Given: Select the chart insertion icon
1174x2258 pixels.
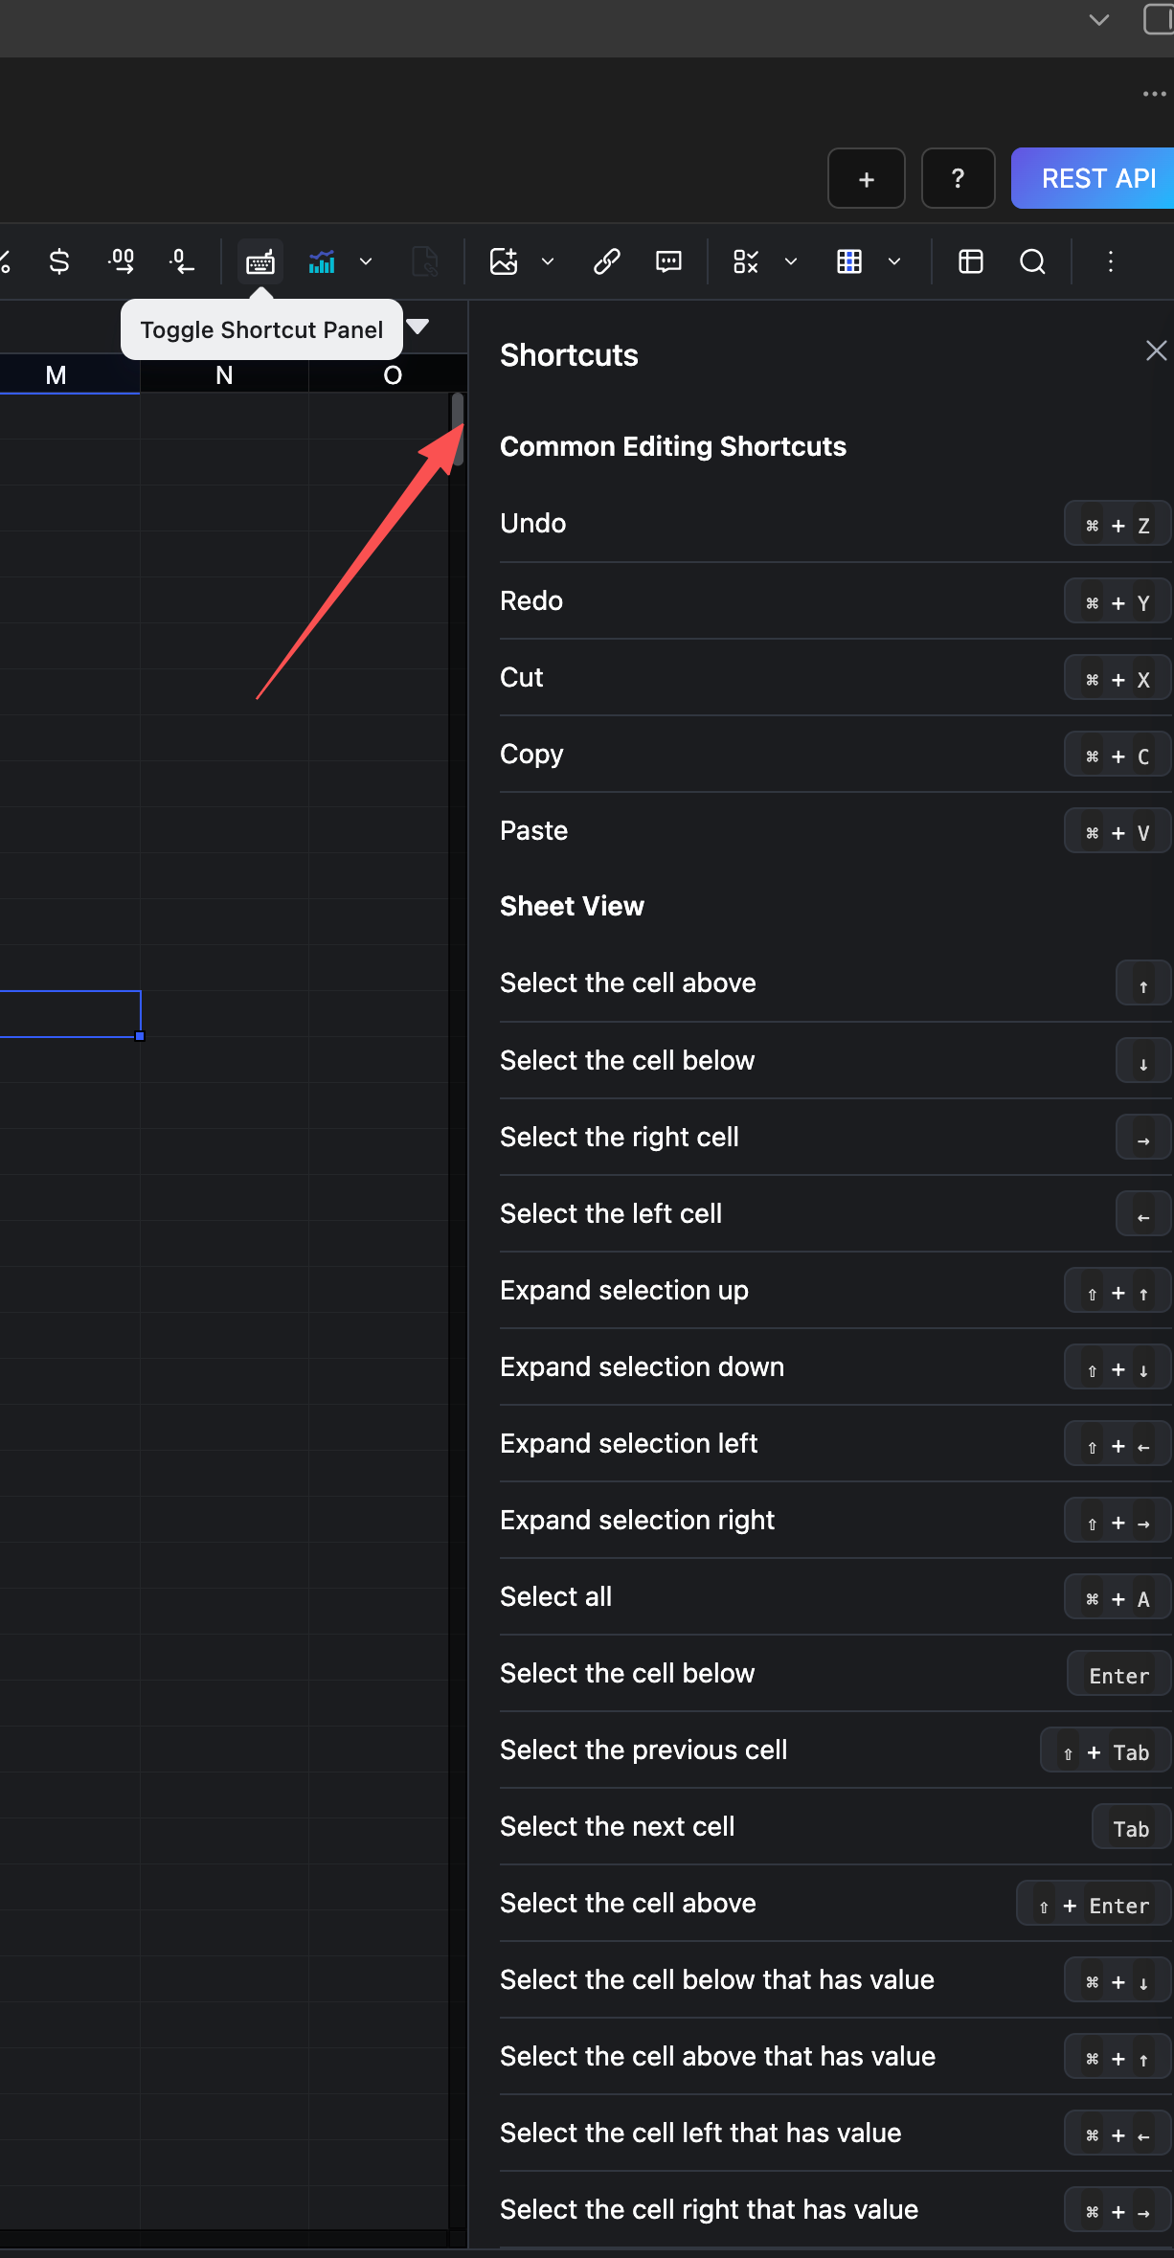Looking at the screenshot, I should [x=322, y=260].
